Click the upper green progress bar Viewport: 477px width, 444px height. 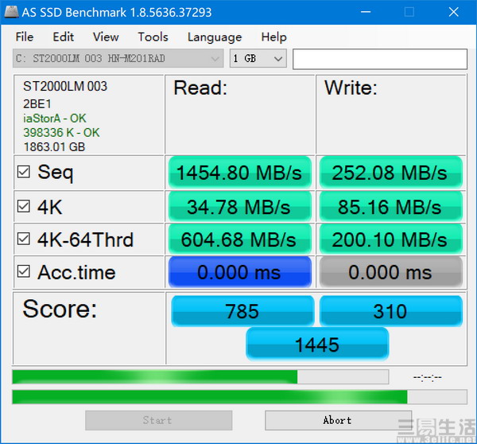pos(200,376)
